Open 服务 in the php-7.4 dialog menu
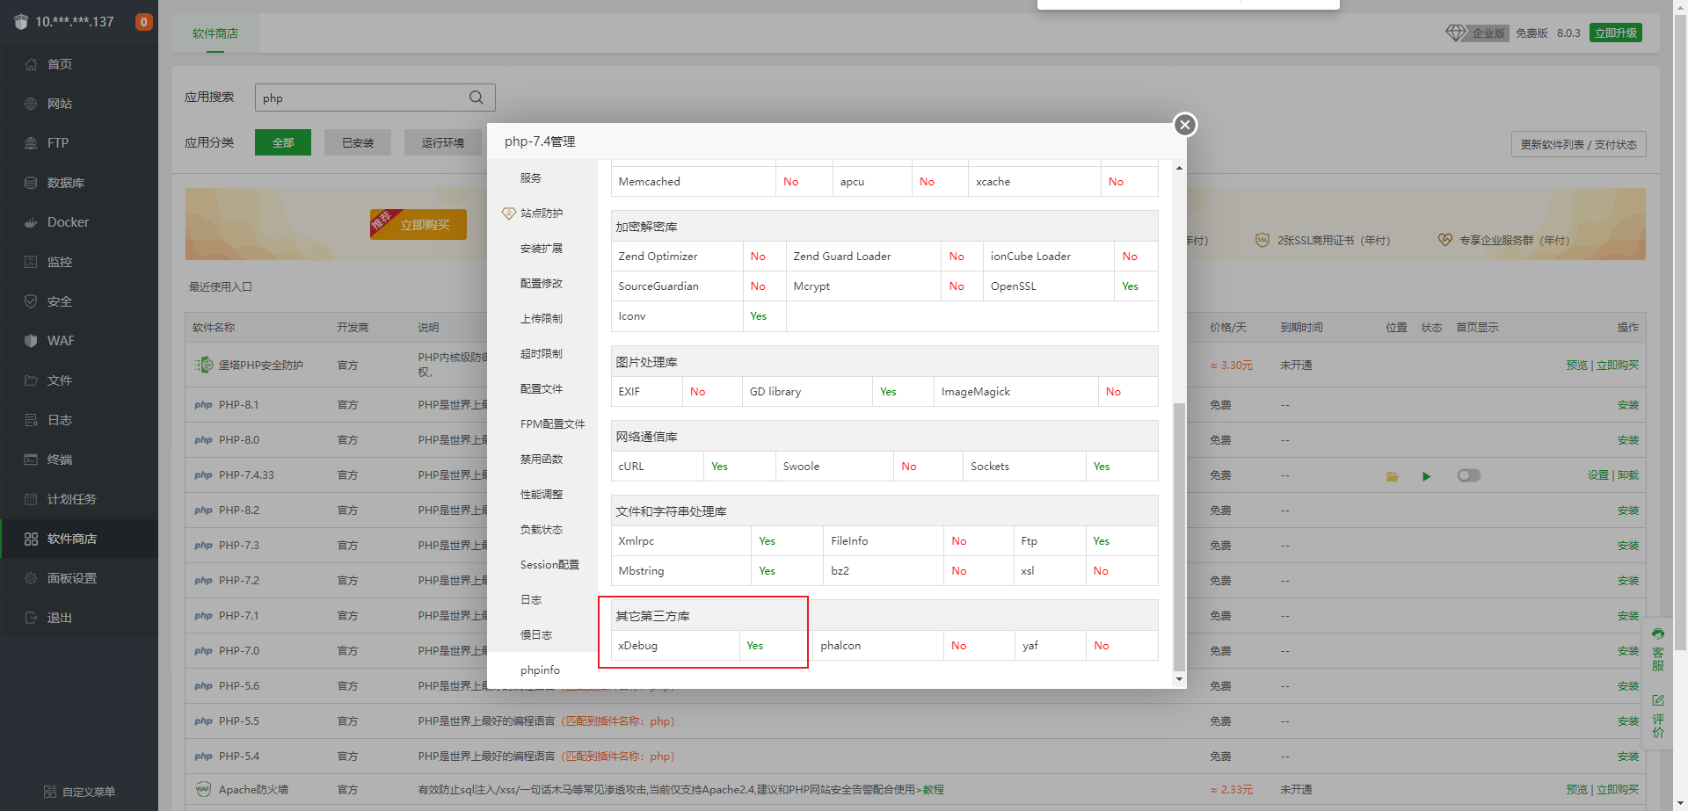This screenshot has width=1688, height=811. (x=531, y=177)
